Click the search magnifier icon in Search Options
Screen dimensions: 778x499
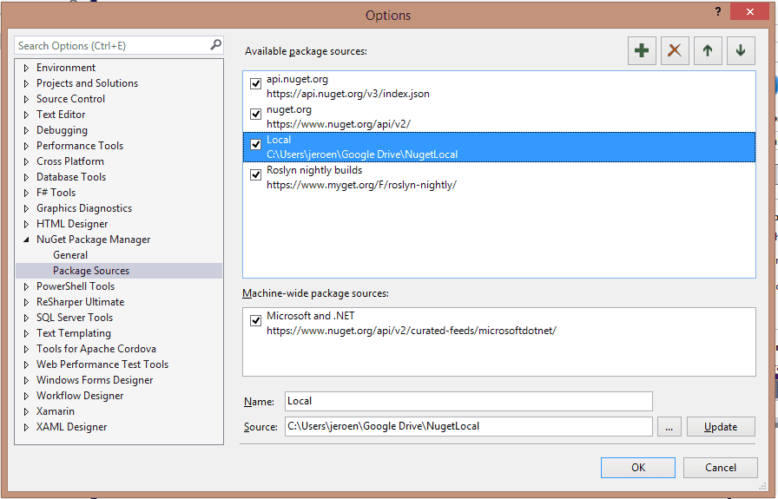[215, 45]
